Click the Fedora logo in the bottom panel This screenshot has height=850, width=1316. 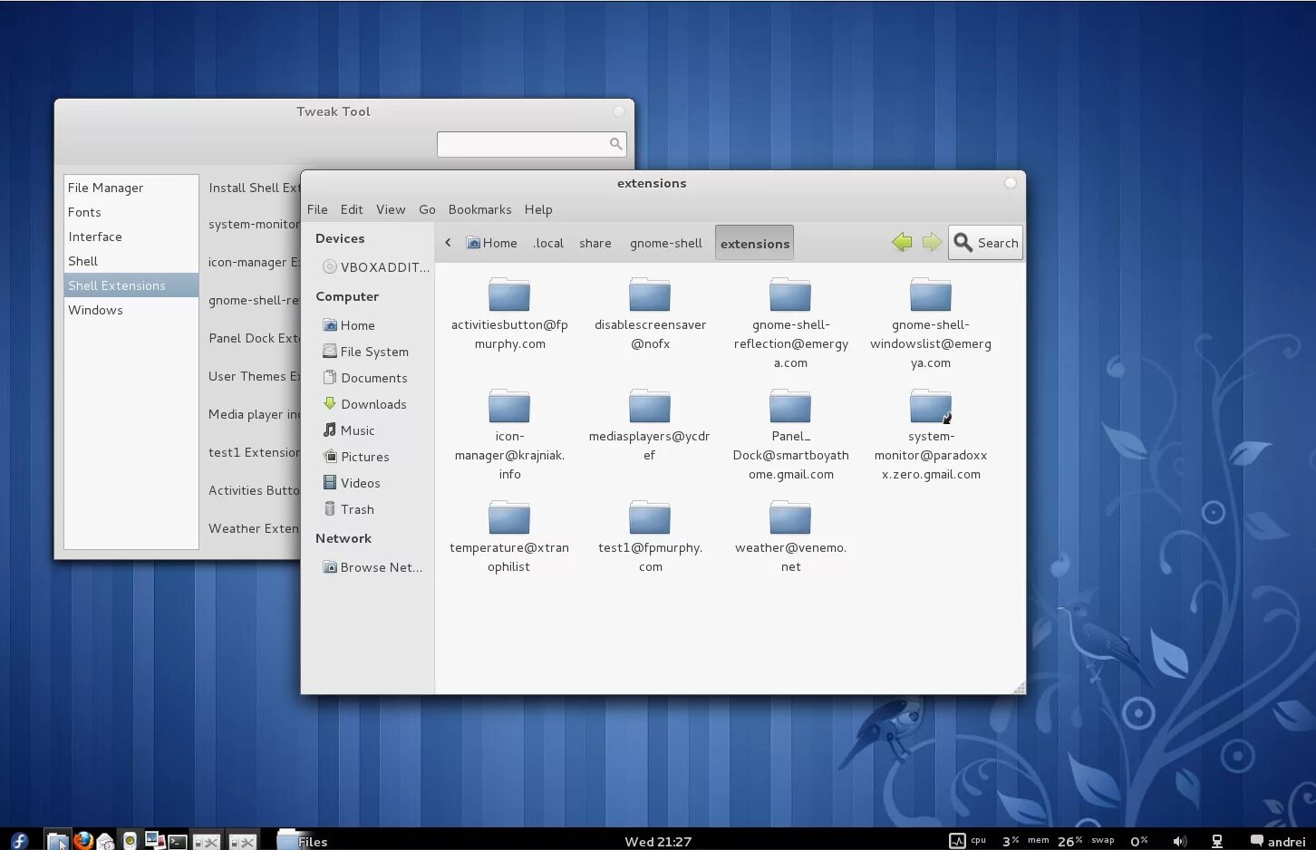click(19, 840)
